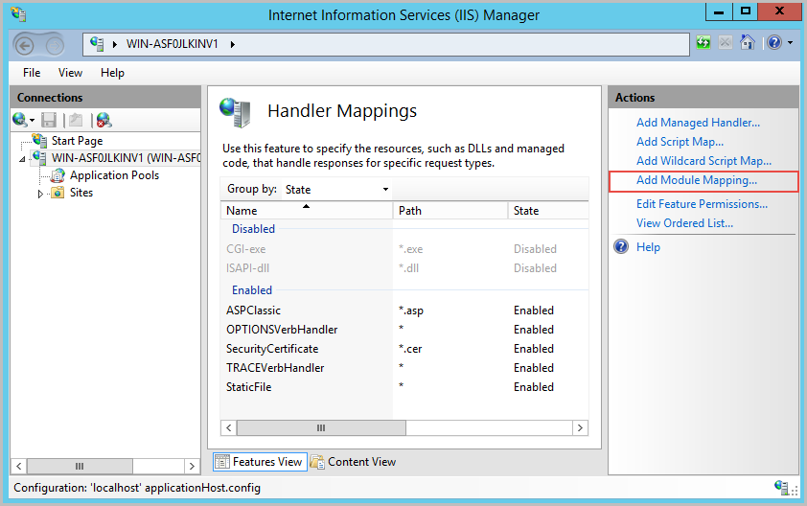Expand the Sites tree node
807x506 pixels.
click(x=40, y=194)
